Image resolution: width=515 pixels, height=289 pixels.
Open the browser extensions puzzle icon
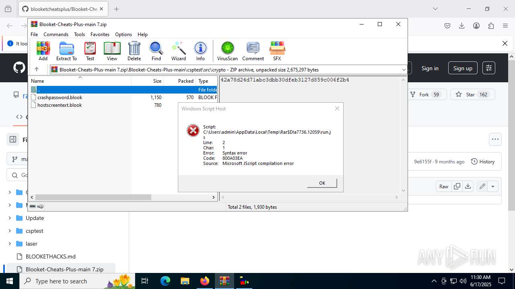coord(491,26)
